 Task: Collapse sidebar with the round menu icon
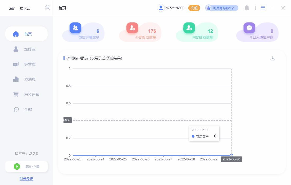[x=48, y=8]
